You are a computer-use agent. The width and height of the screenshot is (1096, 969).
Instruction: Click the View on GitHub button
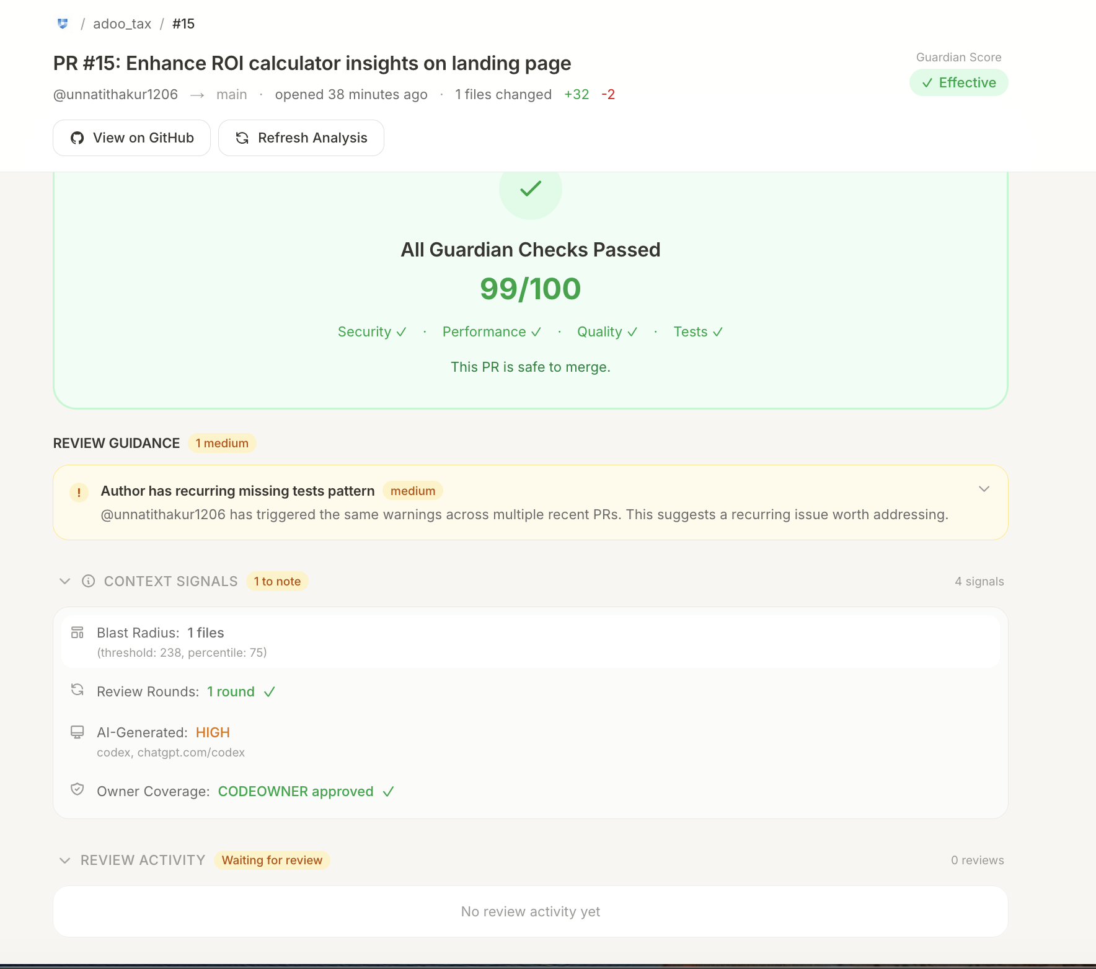(131, 138)
